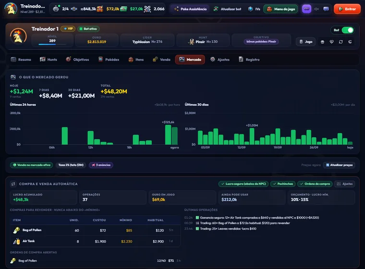Click the $2.230 minimum price for Air Tank
365x269 pixels.
pyautogui.click(x=127, y=241)
